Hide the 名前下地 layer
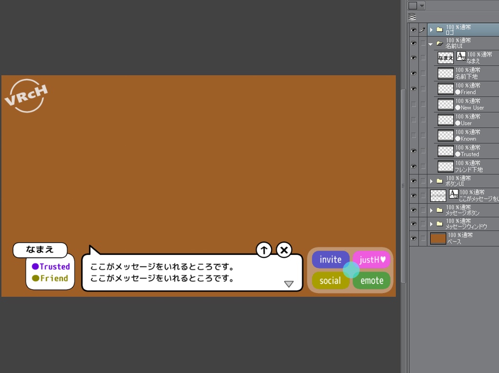The width and height of the screenshot is (499, 373). pos(413,73)
